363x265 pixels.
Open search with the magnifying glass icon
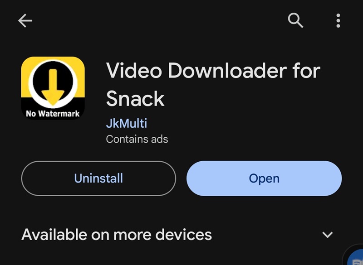(295, 20)
